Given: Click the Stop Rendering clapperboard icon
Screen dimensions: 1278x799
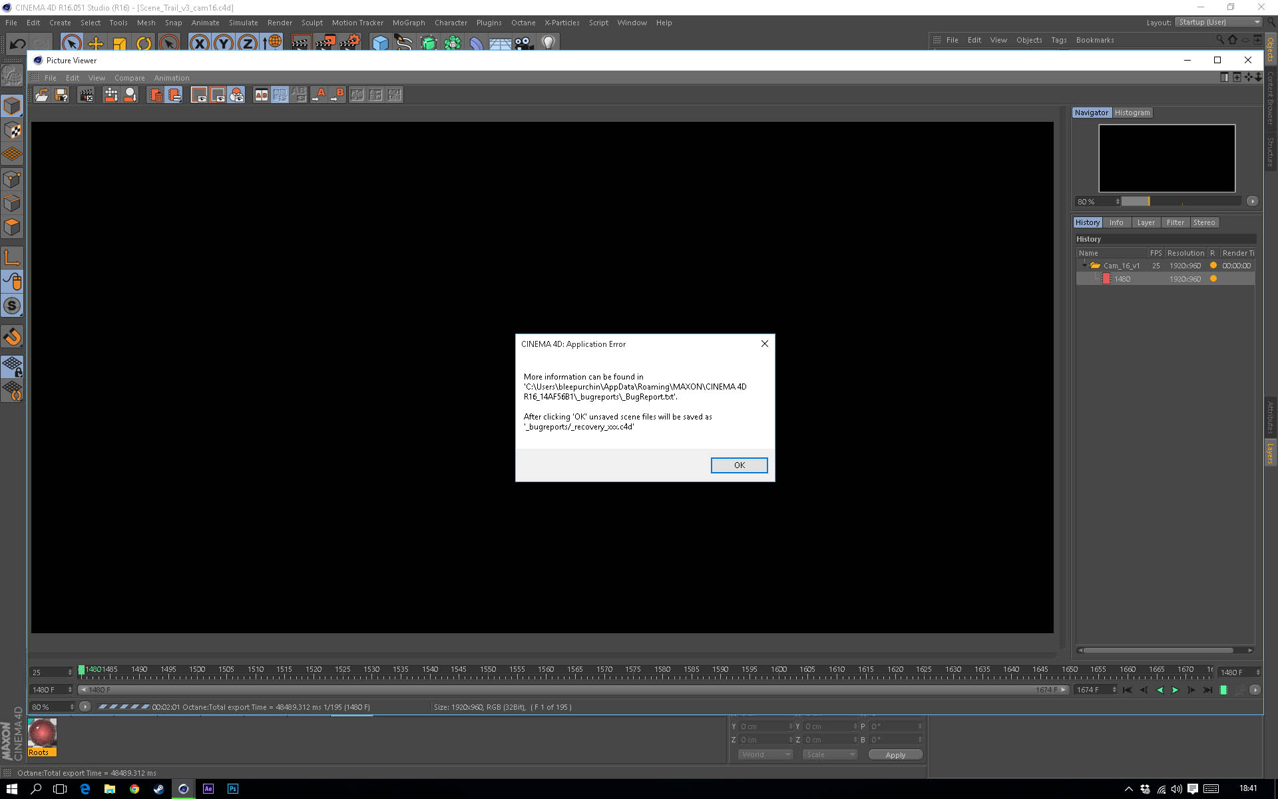Looking at the screenshot, I should click(87, 95).
